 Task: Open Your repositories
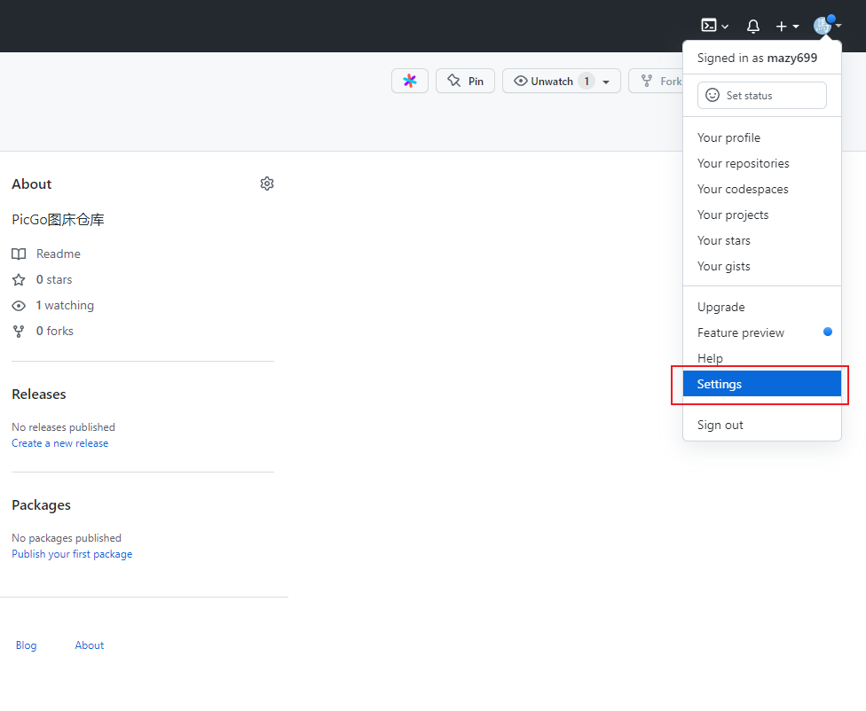tap(762, 163)
